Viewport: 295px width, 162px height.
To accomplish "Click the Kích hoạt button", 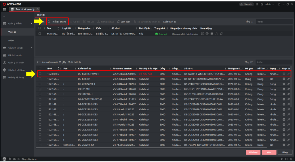I will click(x=253, y=152).
